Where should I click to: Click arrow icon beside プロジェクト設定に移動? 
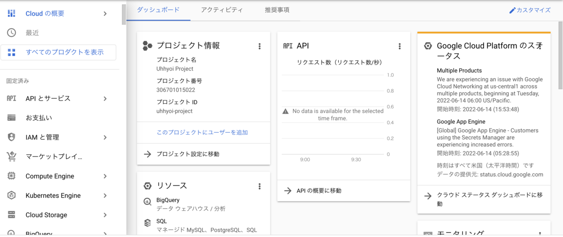(147, 154)
